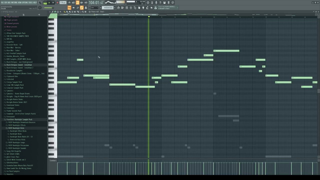The height and width of the screenshot is (180, 320).
Task: Click the piano roll vertical scrollbar
Action: [x=318, y=91]
